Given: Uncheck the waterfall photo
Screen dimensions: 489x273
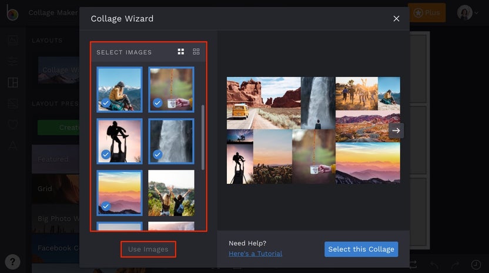Looking at the screenshot, I should coord(171,141).
